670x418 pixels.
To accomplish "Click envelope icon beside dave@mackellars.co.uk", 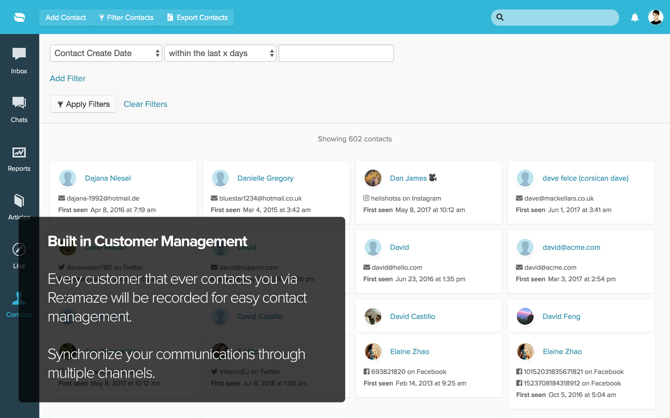I will [519, 198].
